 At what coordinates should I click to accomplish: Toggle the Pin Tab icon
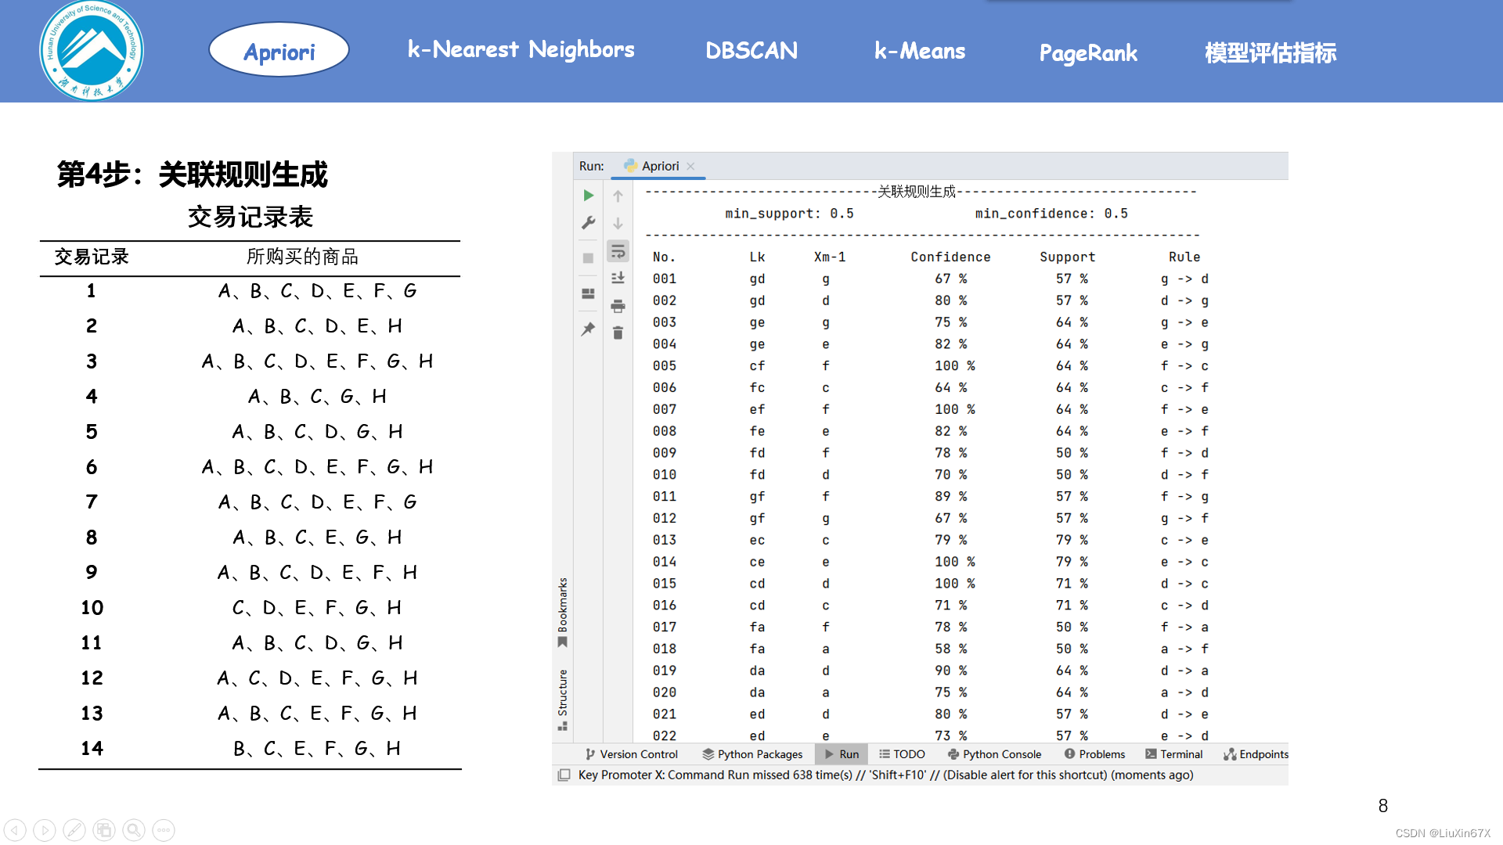click(589, 329)
